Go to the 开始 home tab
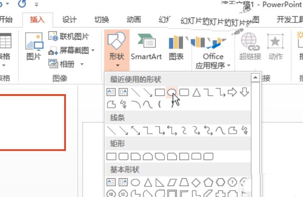Viewport: 303px width, 197px height. pos(6,20)
